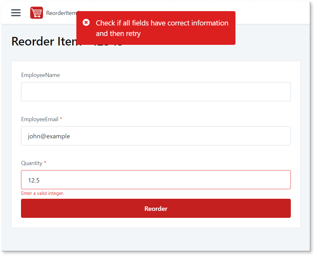
Task: Click the red asterisk beside EmployeeEmail
Action: (x=61, y=119)
